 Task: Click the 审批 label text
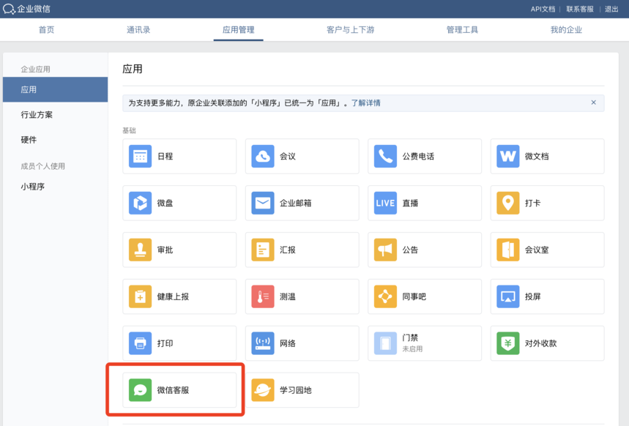point(165,250)
